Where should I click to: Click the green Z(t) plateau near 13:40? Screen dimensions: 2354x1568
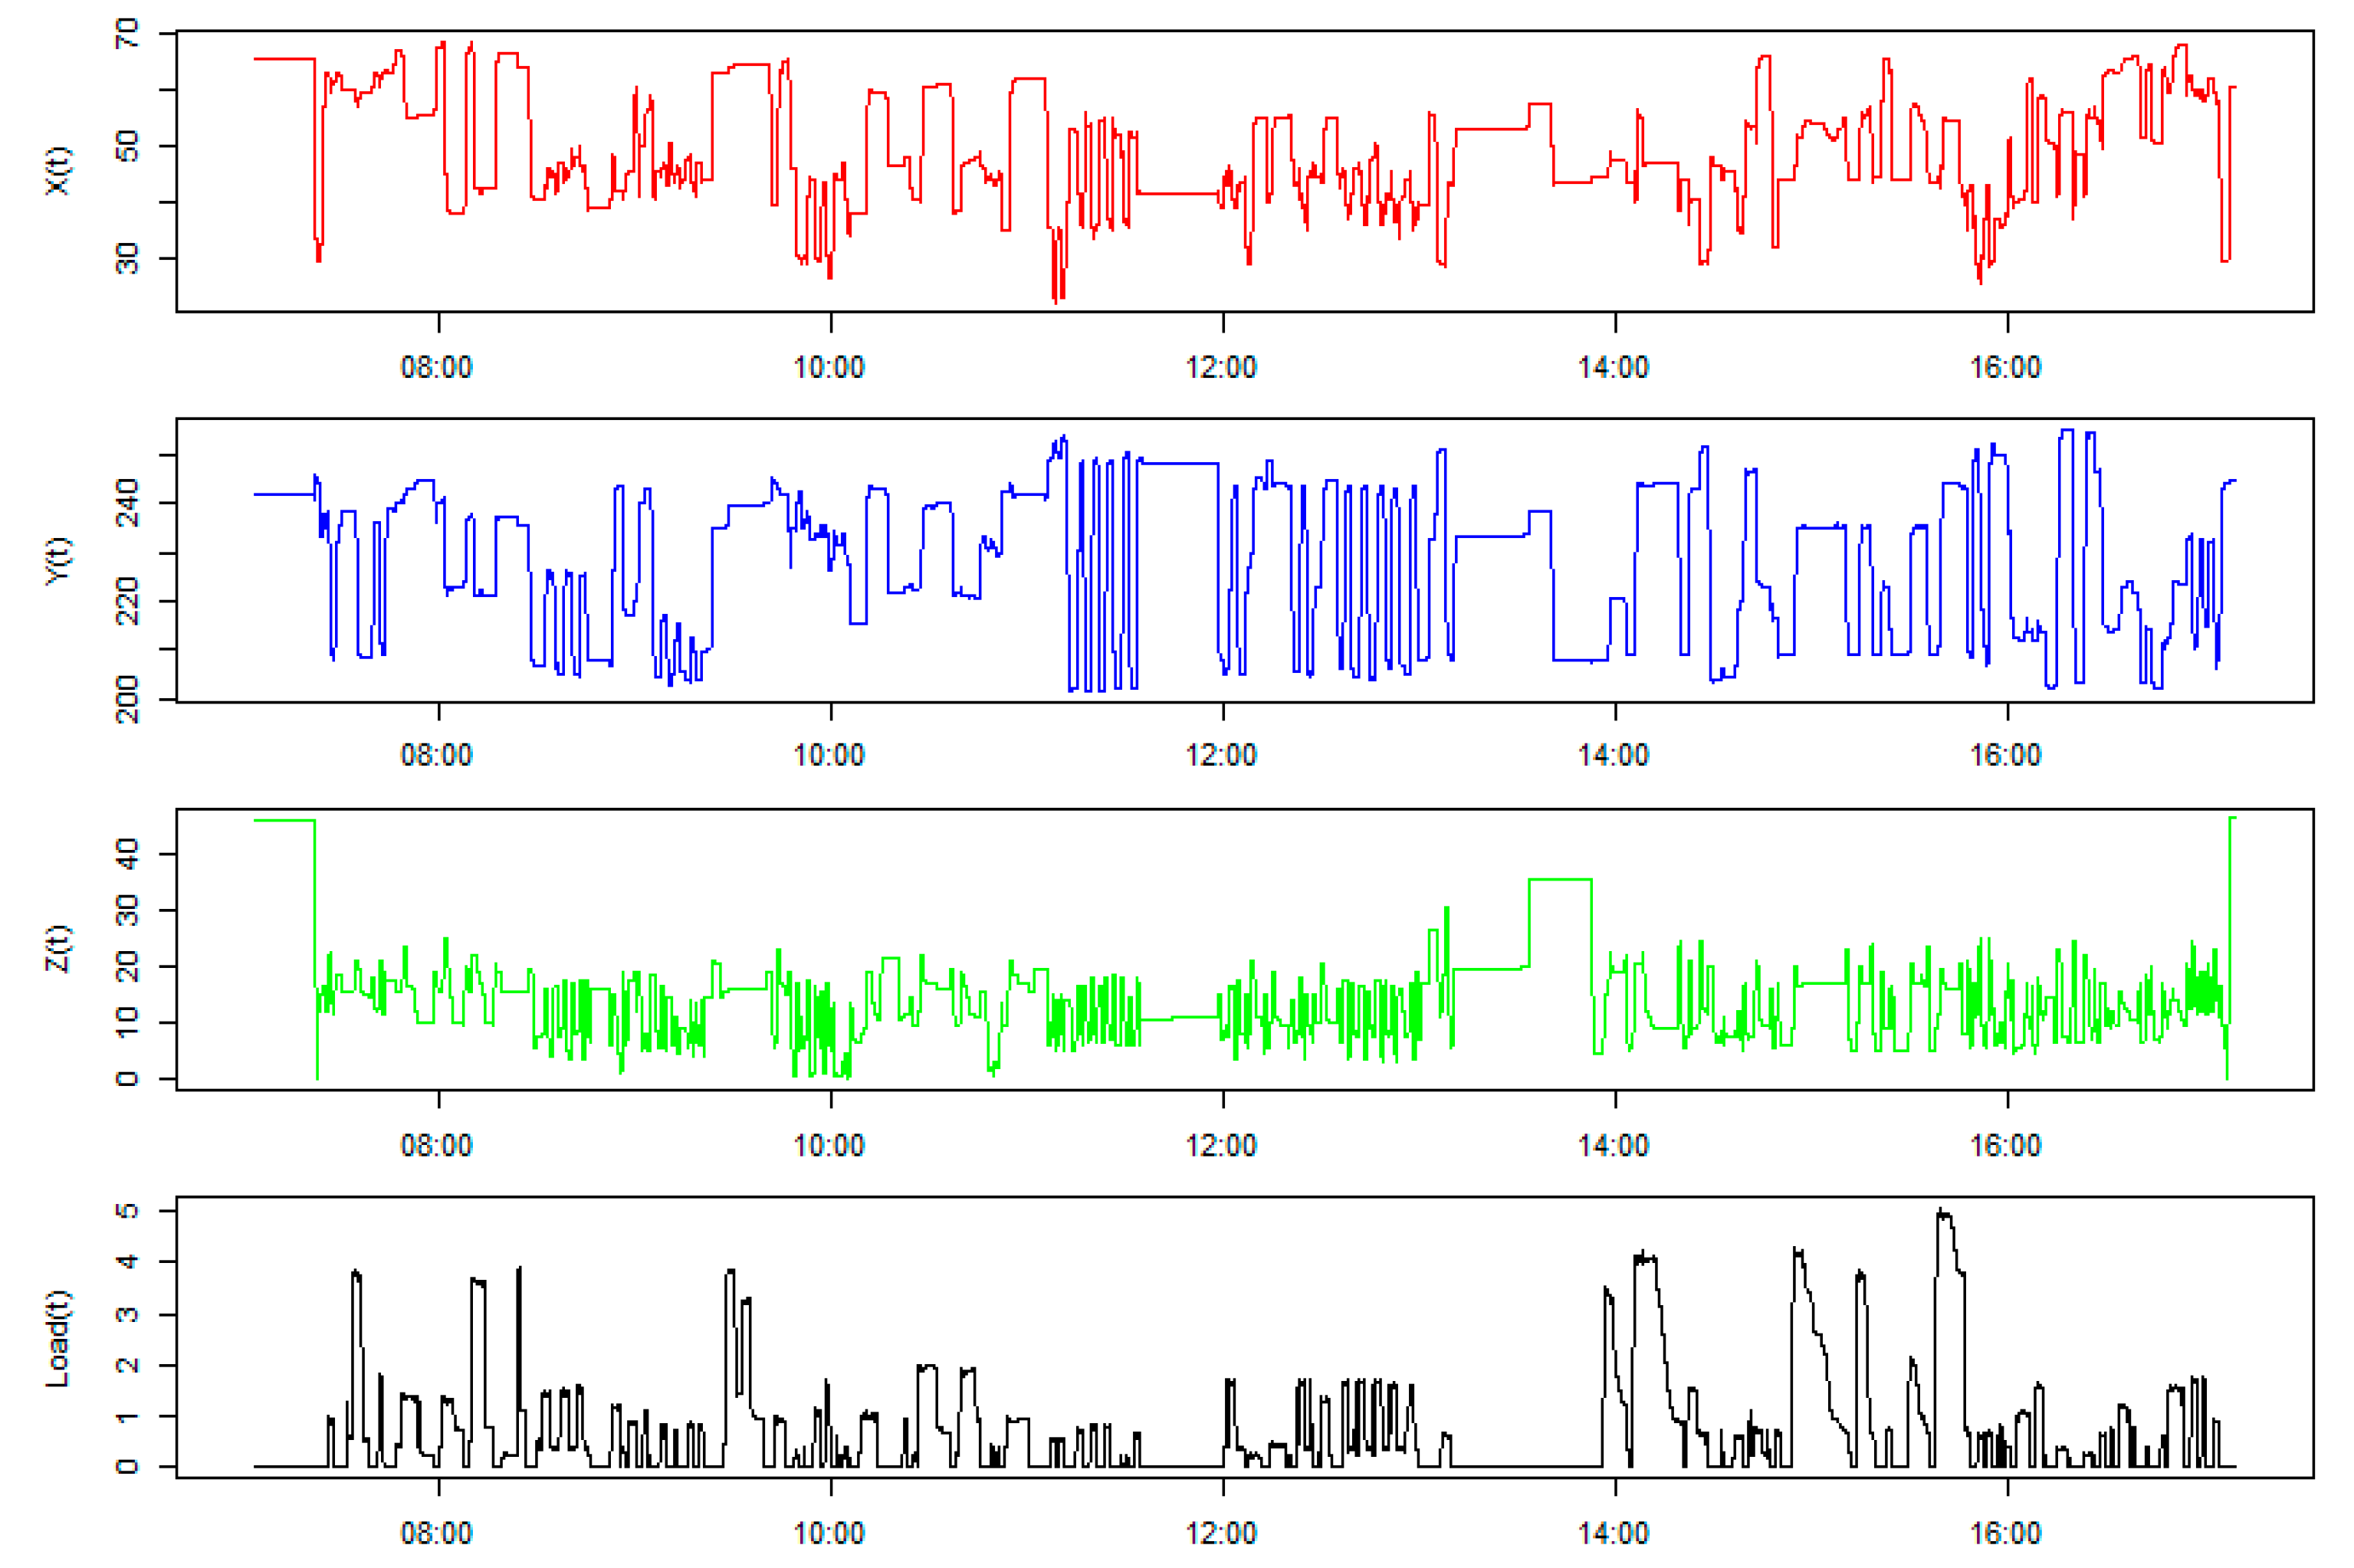point(1560,880)
